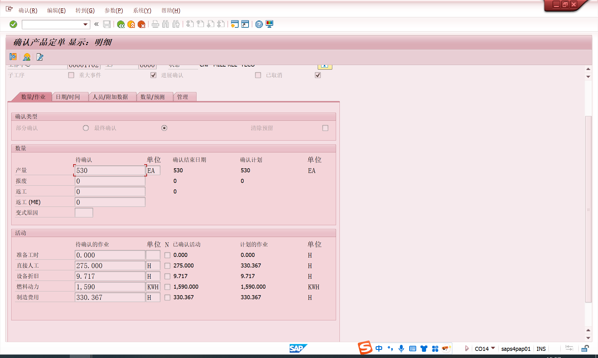
Task: Click the document edit pencil icon
Action: 40,57
